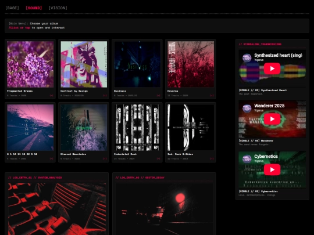Expand the Fragmented Dreams album with [+]

coord(52,96)
